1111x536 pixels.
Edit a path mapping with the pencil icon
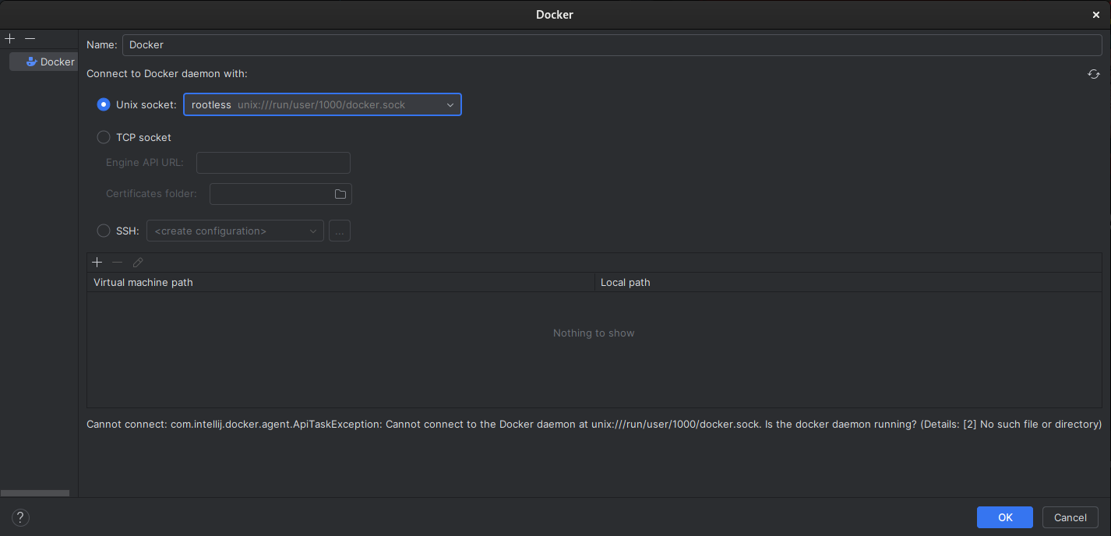tap(137, 262)
